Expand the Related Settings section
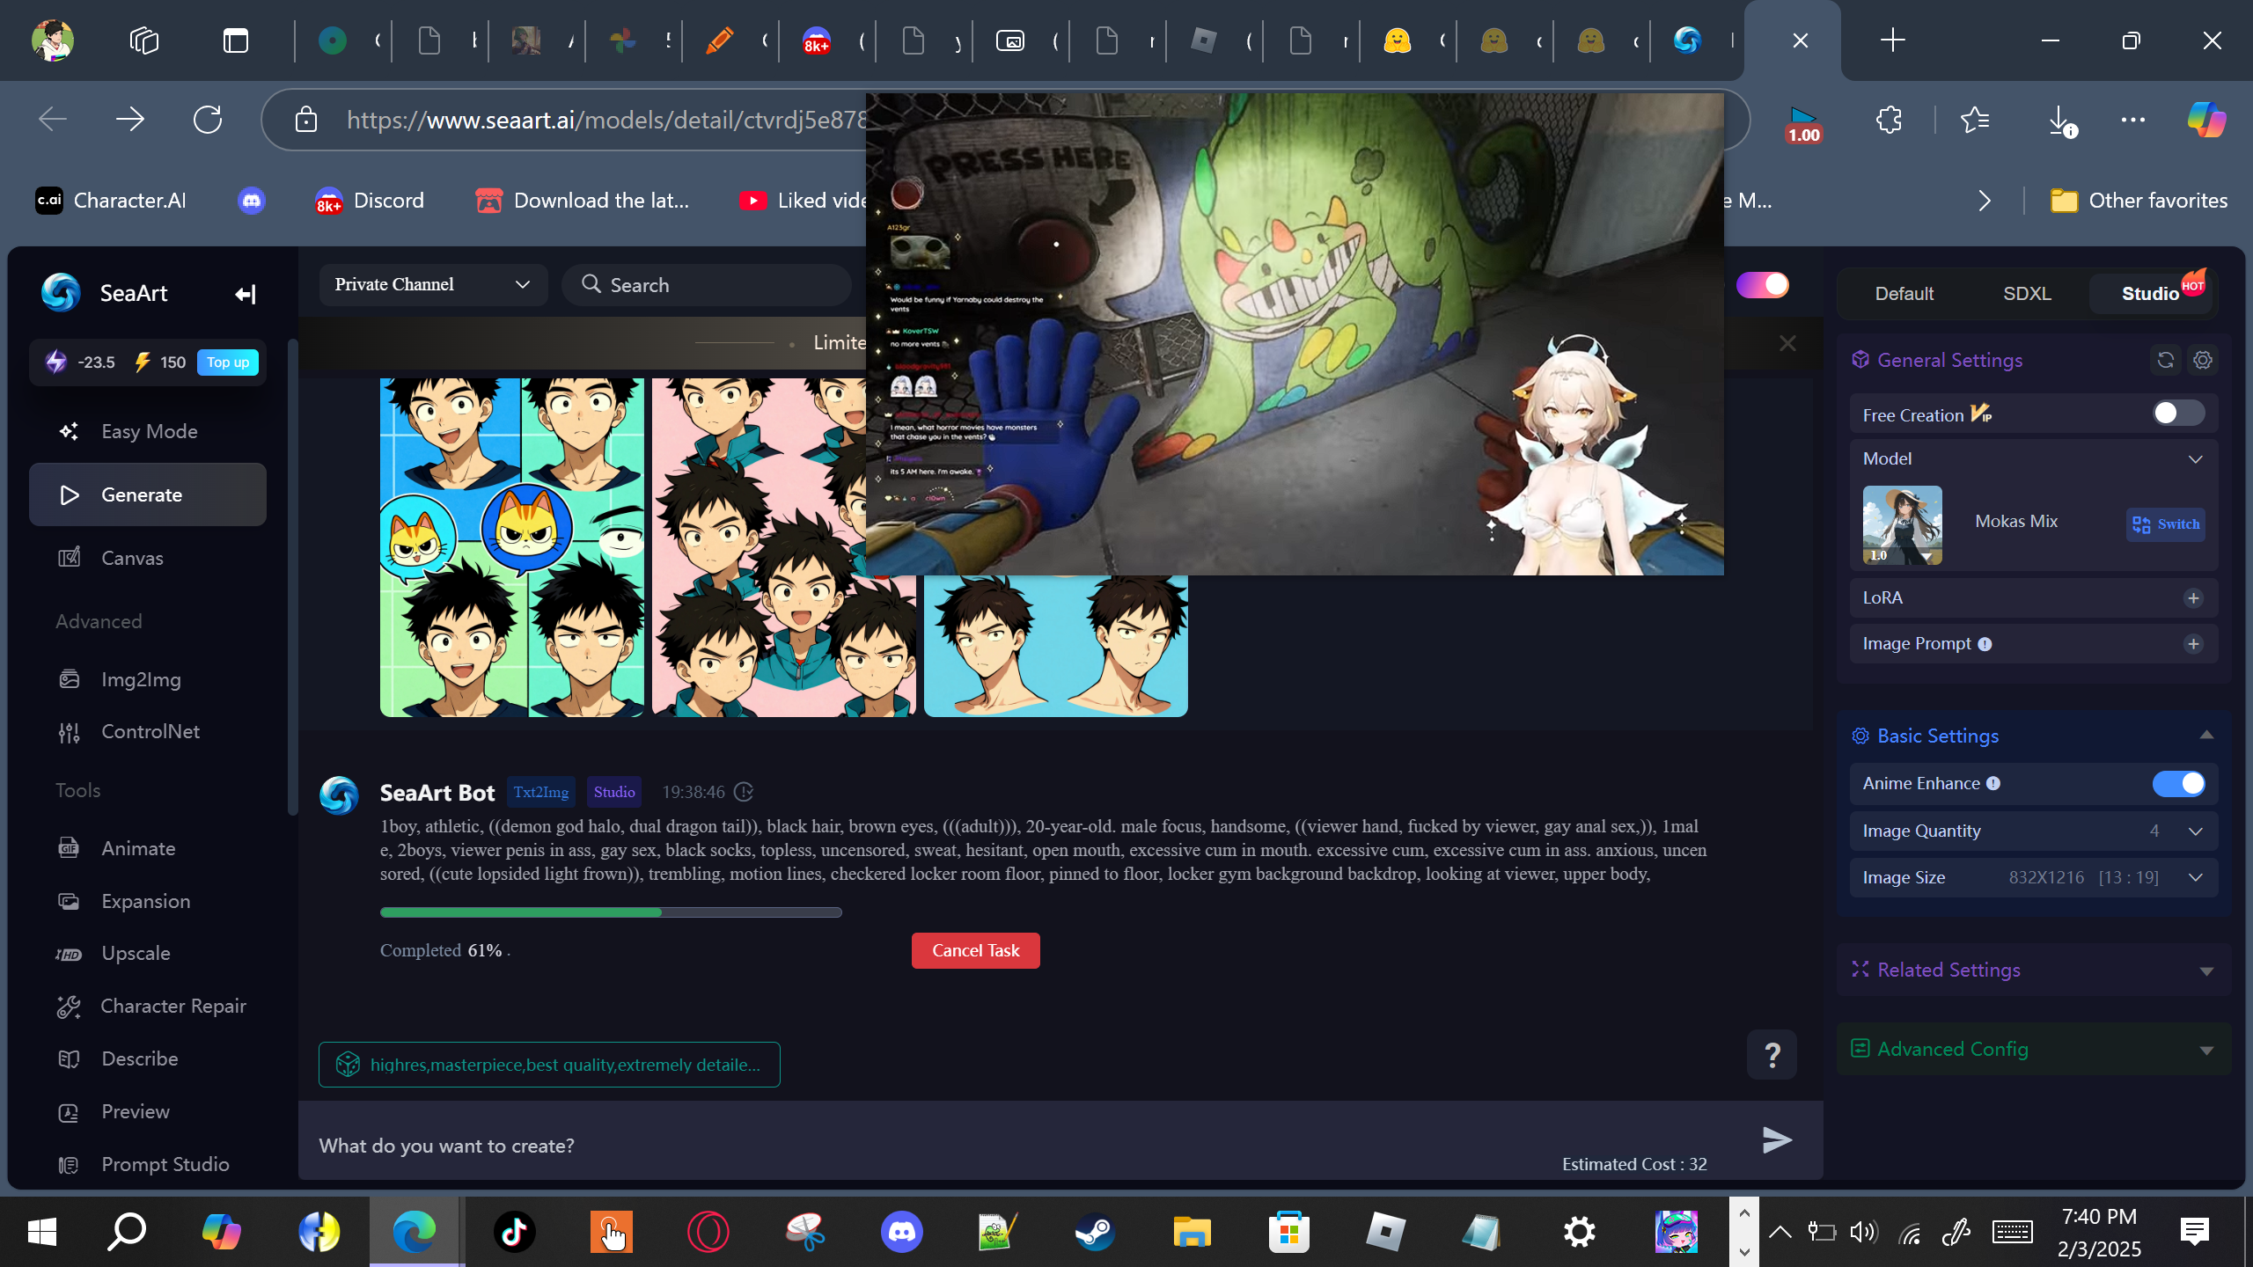 tap(2206, 970)
